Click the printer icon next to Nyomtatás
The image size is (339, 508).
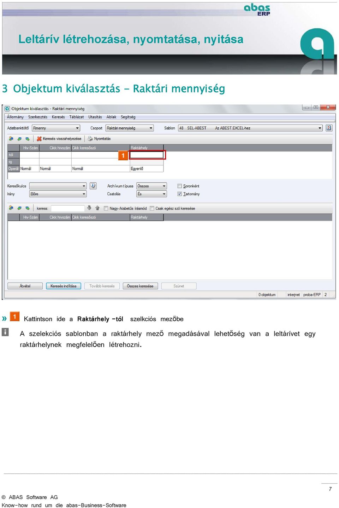90,139
